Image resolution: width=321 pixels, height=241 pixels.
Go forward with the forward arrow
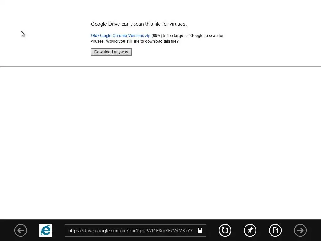coord(300,230)
